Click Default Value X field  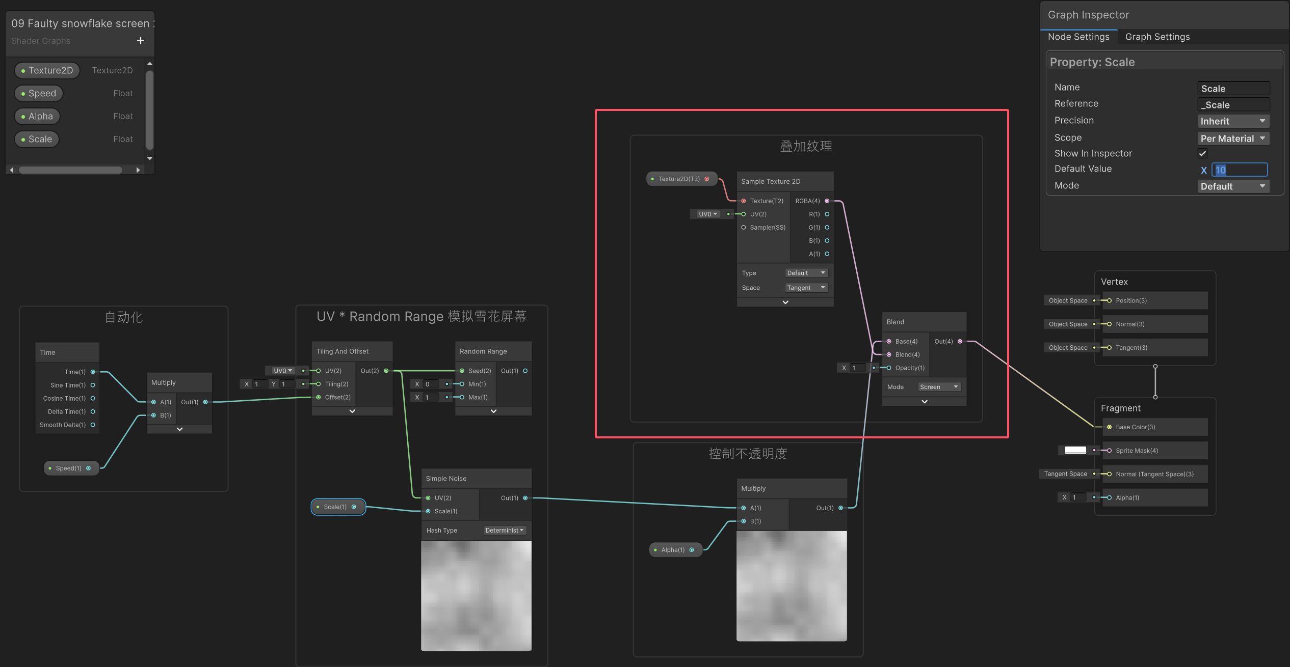point(1240,170)
